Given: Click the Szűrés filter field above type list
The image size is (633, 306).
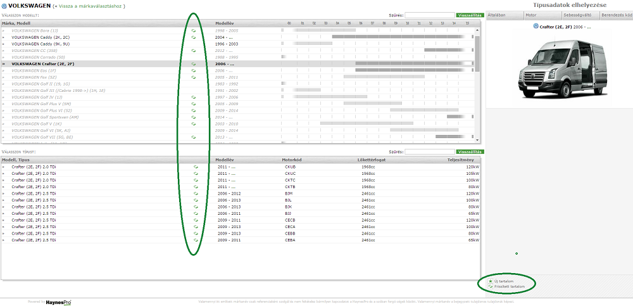Looking at the screenshot, I should tap(430, 152).
